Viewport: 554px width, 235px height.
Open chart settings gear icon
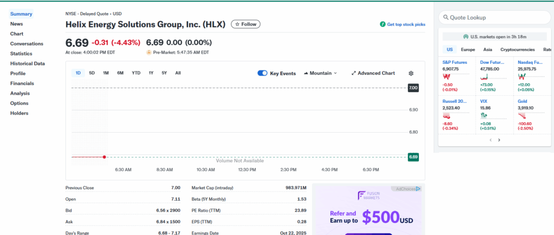411,73
